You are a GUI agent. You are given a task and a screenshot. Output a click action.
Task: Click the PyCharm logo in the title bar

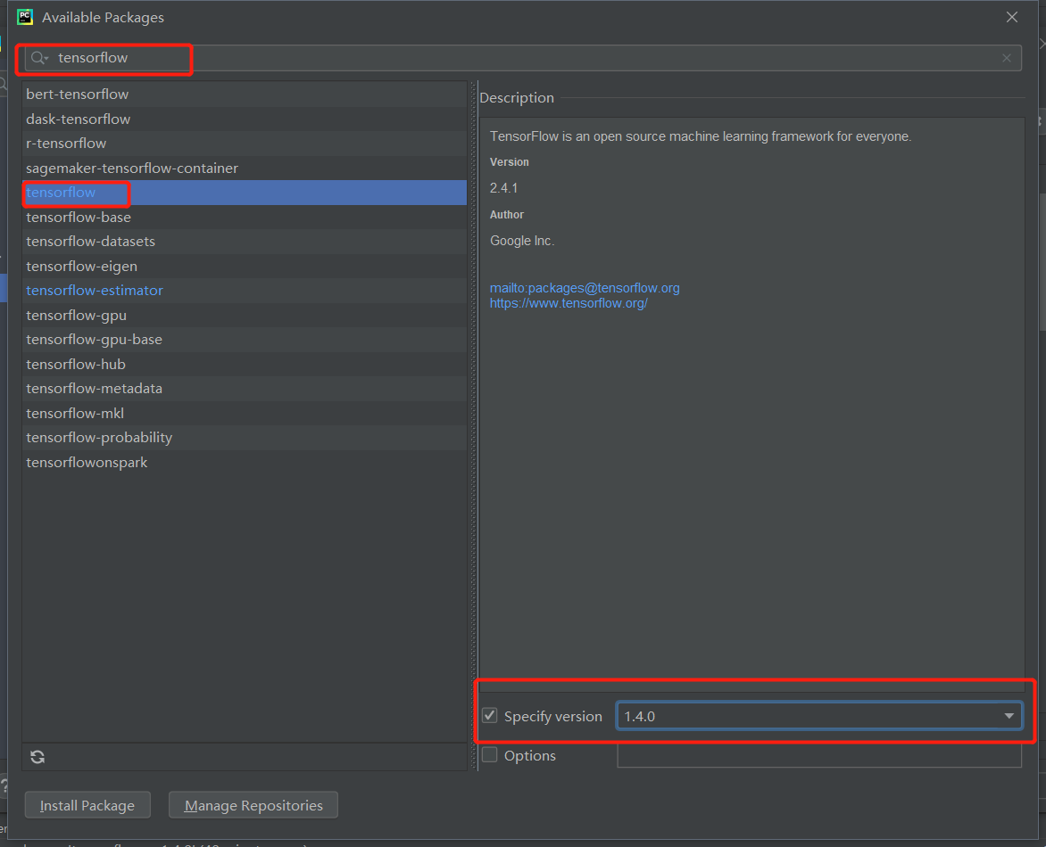click(25, 17)
